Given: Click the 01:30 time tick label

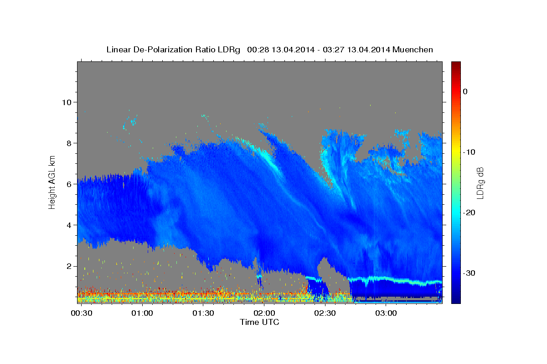Looking at the screenshot, I should coord(203,313).
